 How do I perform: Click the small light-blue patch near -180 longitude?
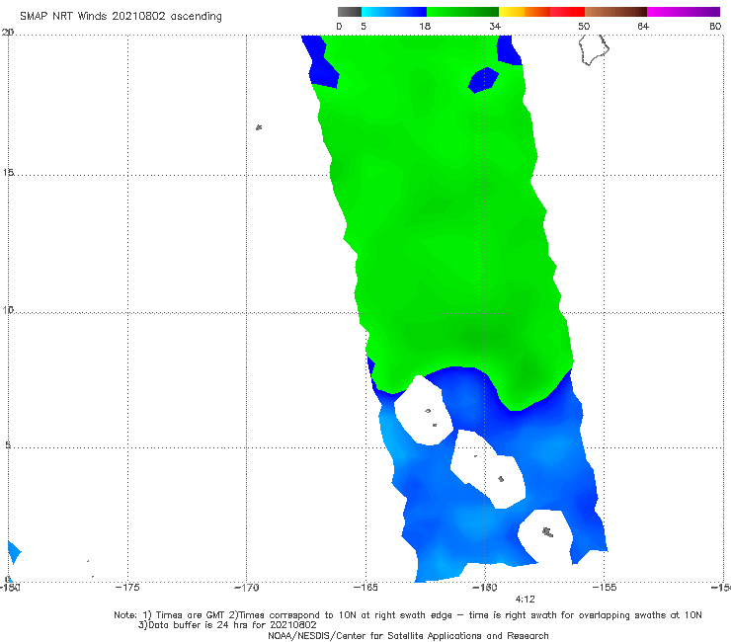[14, 552]
